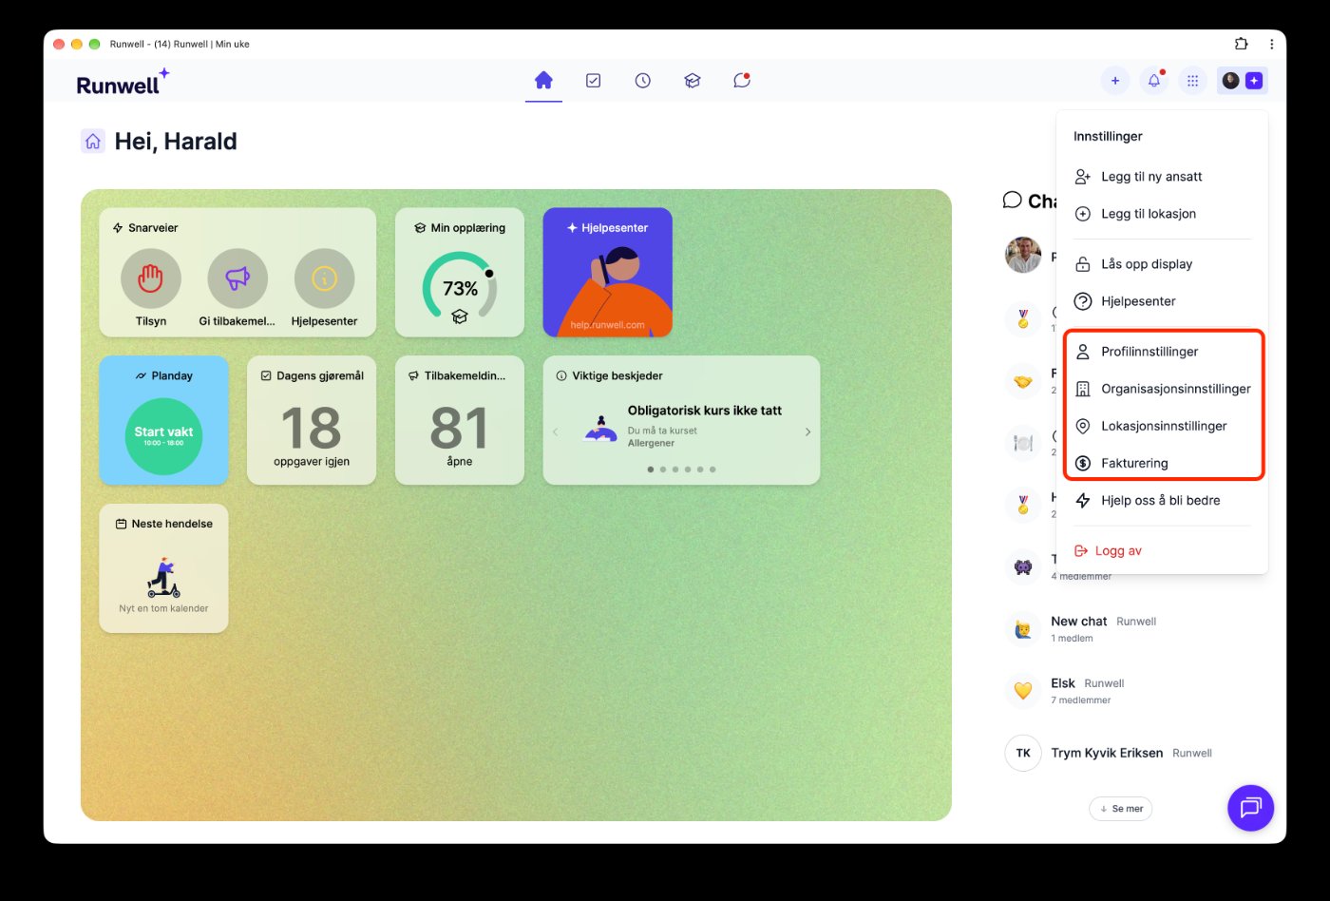This screenshot has width=1330, height=901.
Task: Open the graduation cap training icon
Action: [x=693, y=81]
